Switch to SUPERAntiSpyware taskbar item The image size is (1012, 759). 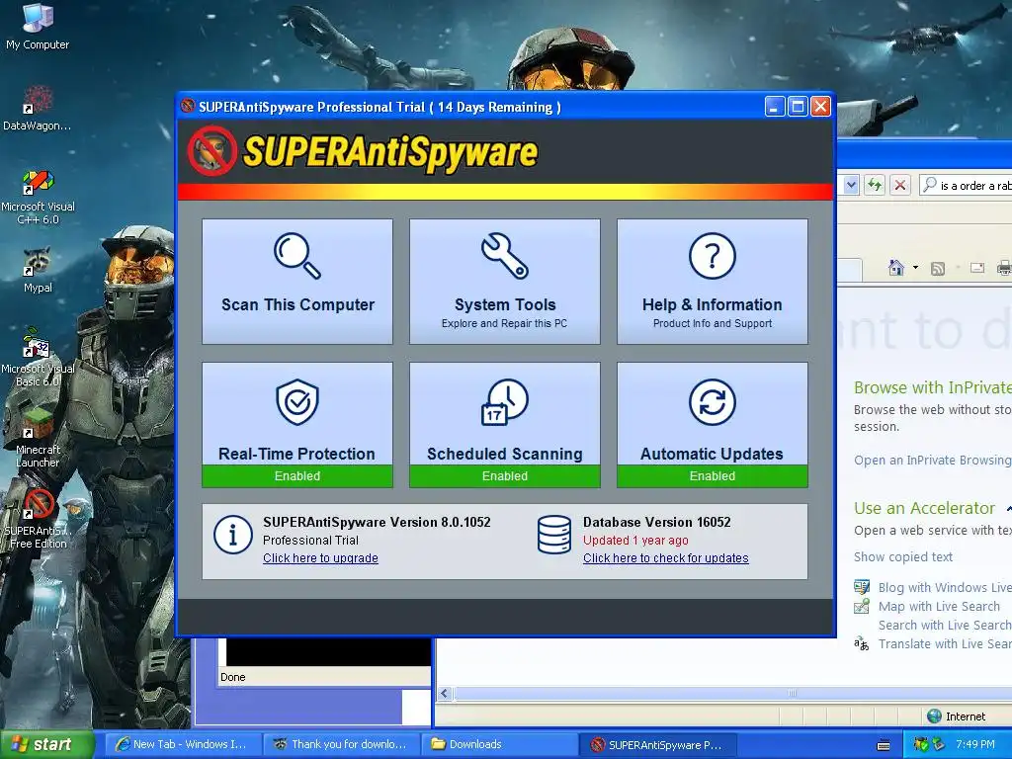coord(657,744)
